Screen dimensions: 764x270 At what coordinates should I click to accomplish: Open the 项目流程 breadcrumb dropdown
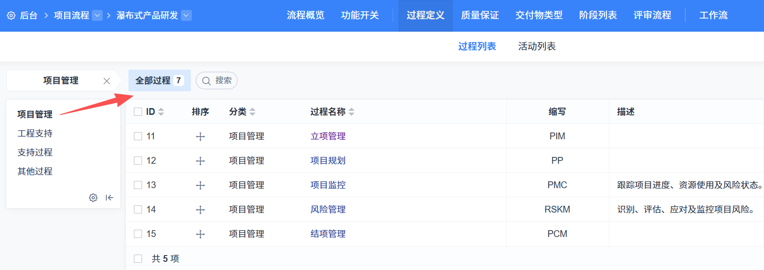(x=97, y=15)
